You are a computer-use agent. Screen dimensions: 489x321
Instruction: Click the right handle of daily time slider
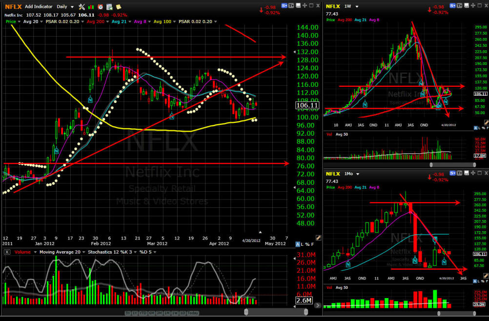(x=306, y=312)
